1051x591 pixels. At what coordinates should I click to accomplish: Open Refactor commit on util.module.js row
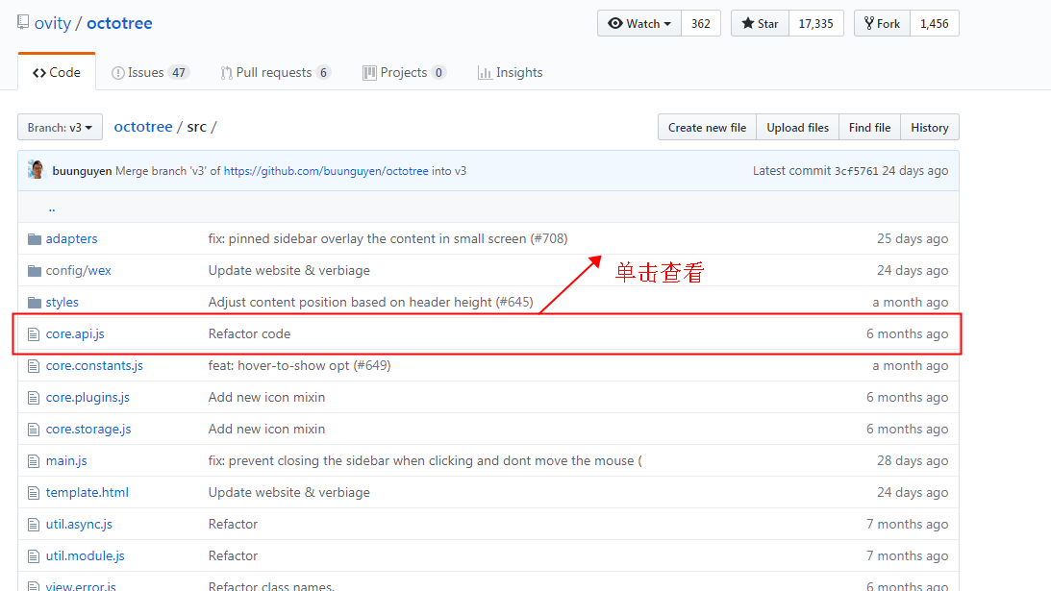click(x=234, y=555)
